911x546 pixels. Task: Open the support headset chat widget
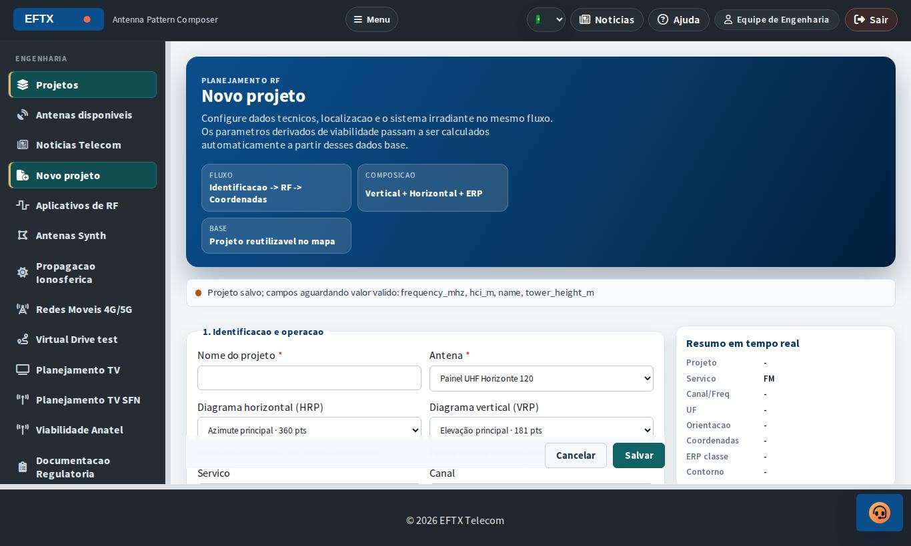click(880, 513)
